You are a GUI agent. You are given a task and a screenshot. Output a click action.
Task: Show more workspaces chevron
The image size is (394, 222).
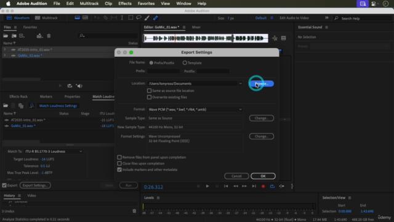(x=327, y=18)
